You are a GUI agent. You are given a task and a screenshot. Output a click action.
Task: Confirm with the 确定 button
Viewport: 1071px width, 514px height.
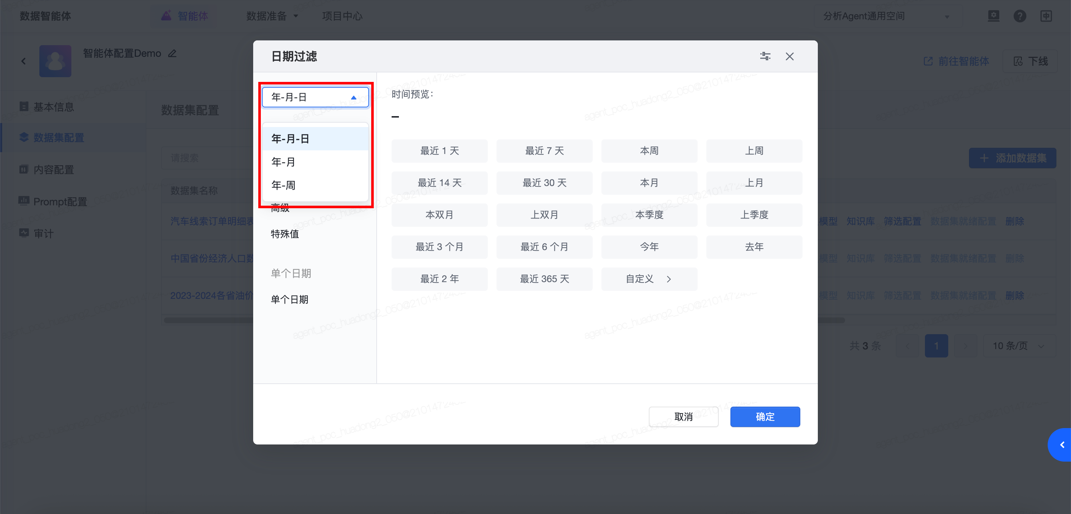[x=765, y=417]
